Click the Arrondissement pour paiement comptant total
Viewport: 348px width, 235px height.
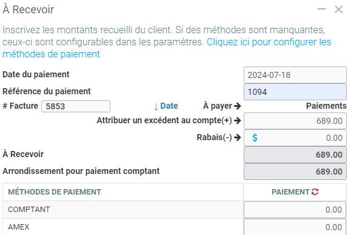[x=295, y=172]
